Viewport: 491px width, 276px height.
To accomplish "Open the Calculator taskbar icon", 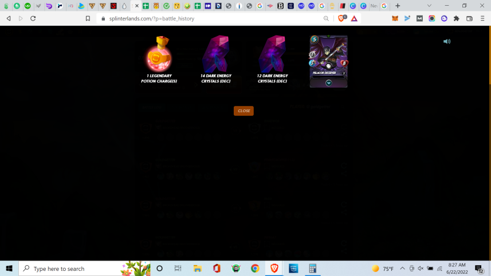I will click(312, 269).
